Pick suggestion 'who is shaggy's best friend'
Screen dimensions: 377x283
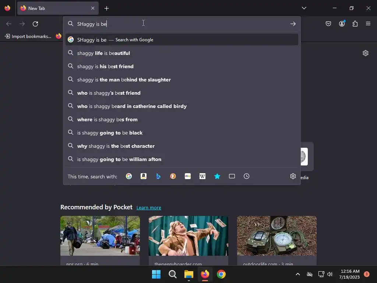click(182, 92)
